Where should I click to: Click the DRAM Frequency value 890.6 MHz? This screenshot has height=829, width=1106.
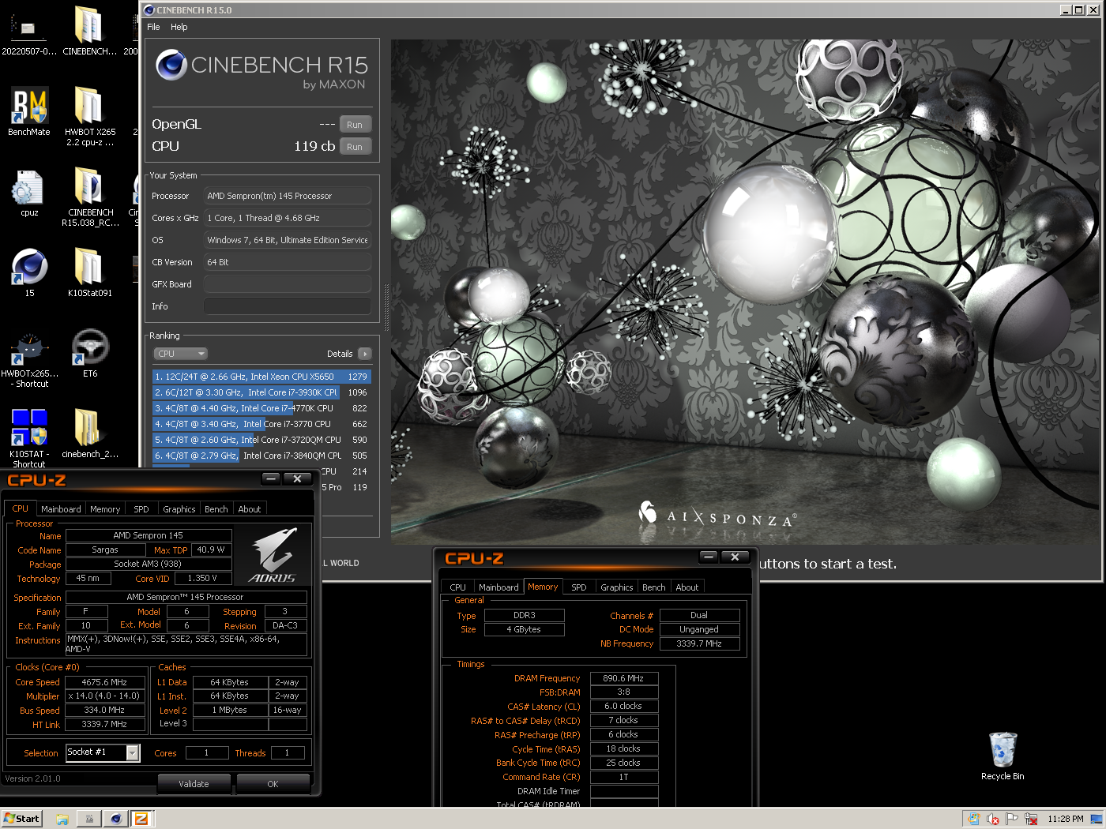click(624, 678)
